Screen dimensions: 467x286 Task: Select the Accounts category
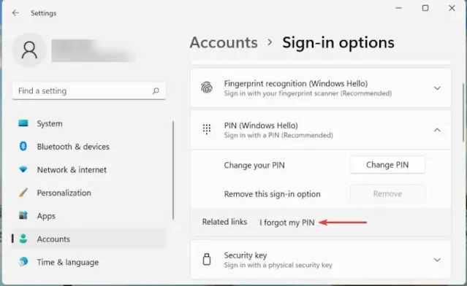(88, 239)
